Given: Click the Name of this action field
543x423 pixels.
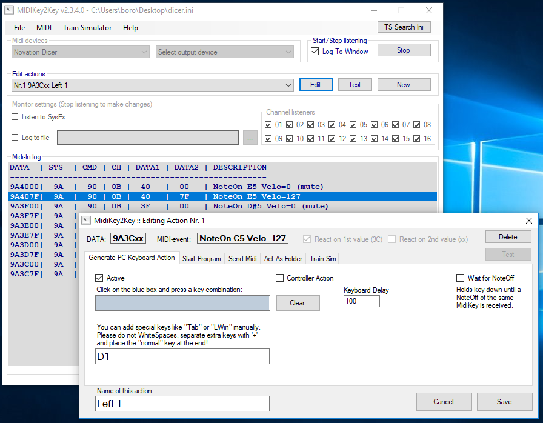Looking at the screenshot, I should coord(182,404).
